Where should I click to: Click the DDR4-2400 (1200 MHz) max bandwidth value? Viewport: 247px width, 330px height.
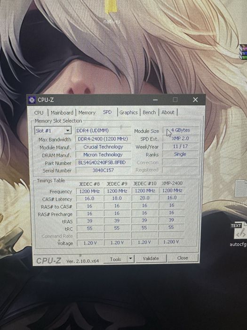click(x=103, y=139)
